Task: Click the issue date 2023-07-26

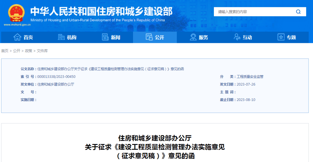Action: [246, 84]
